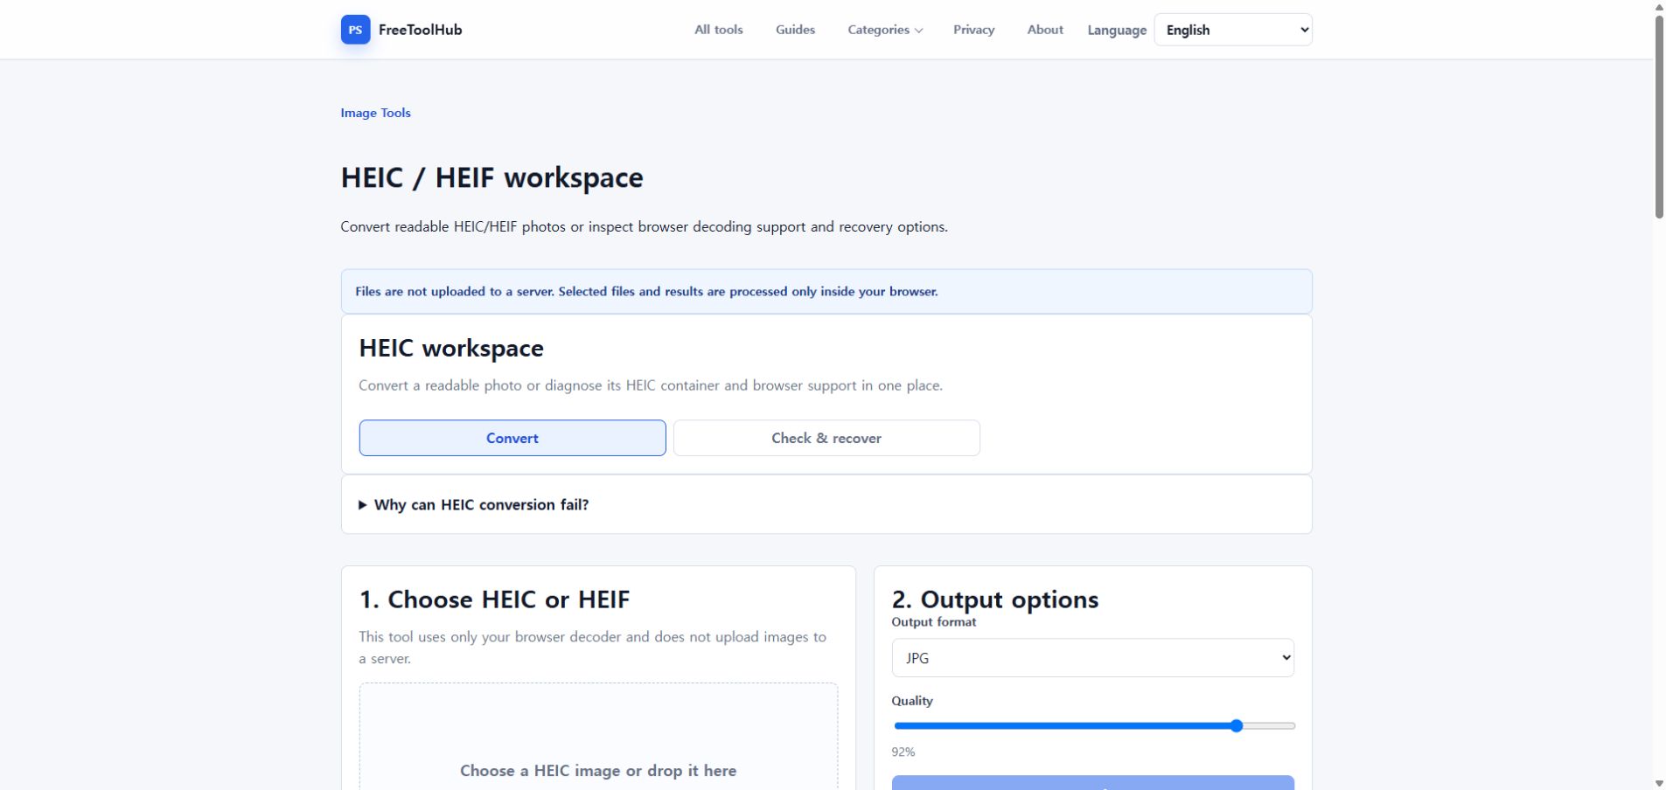Open the FreeToolHub home link text
Image resolution: width=1666 pixels, height=790 pixels.
420,30
